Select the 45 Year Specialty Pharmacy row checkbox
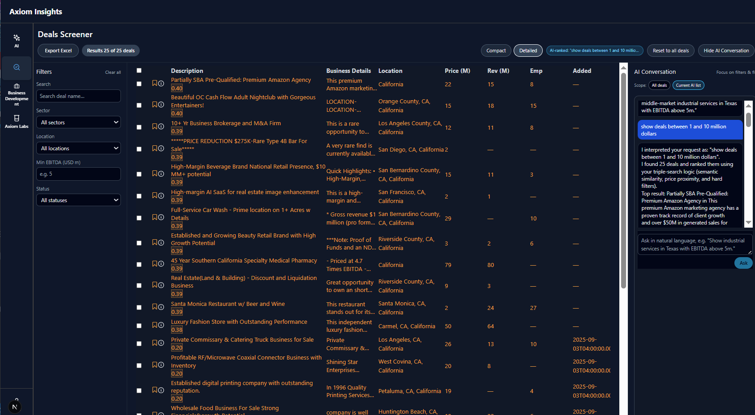The image size is (755, 415). tap(139, 264)
